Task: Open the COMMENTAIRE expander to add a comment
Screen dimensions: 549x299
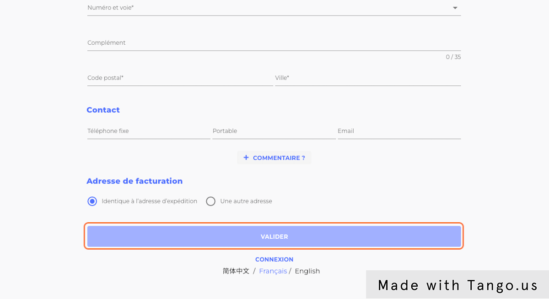Action: (x=274, y=157)
